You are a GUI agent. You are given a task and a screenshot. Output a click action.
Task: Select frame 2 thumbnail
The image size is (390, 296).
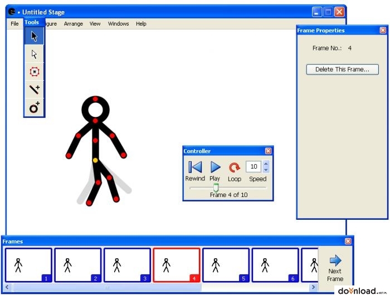click(x=78, y=265)
